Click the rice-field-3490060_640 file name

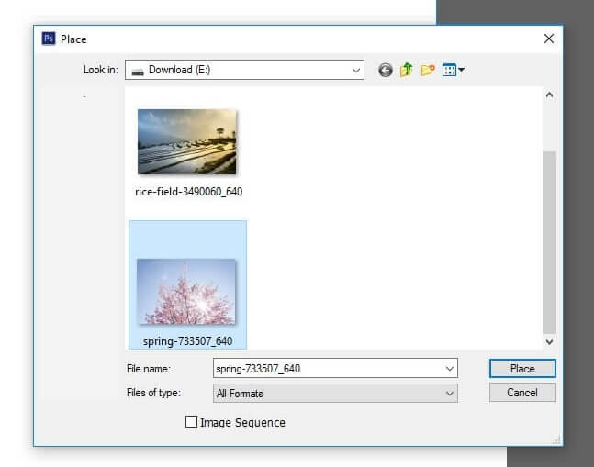click(188, 192)
